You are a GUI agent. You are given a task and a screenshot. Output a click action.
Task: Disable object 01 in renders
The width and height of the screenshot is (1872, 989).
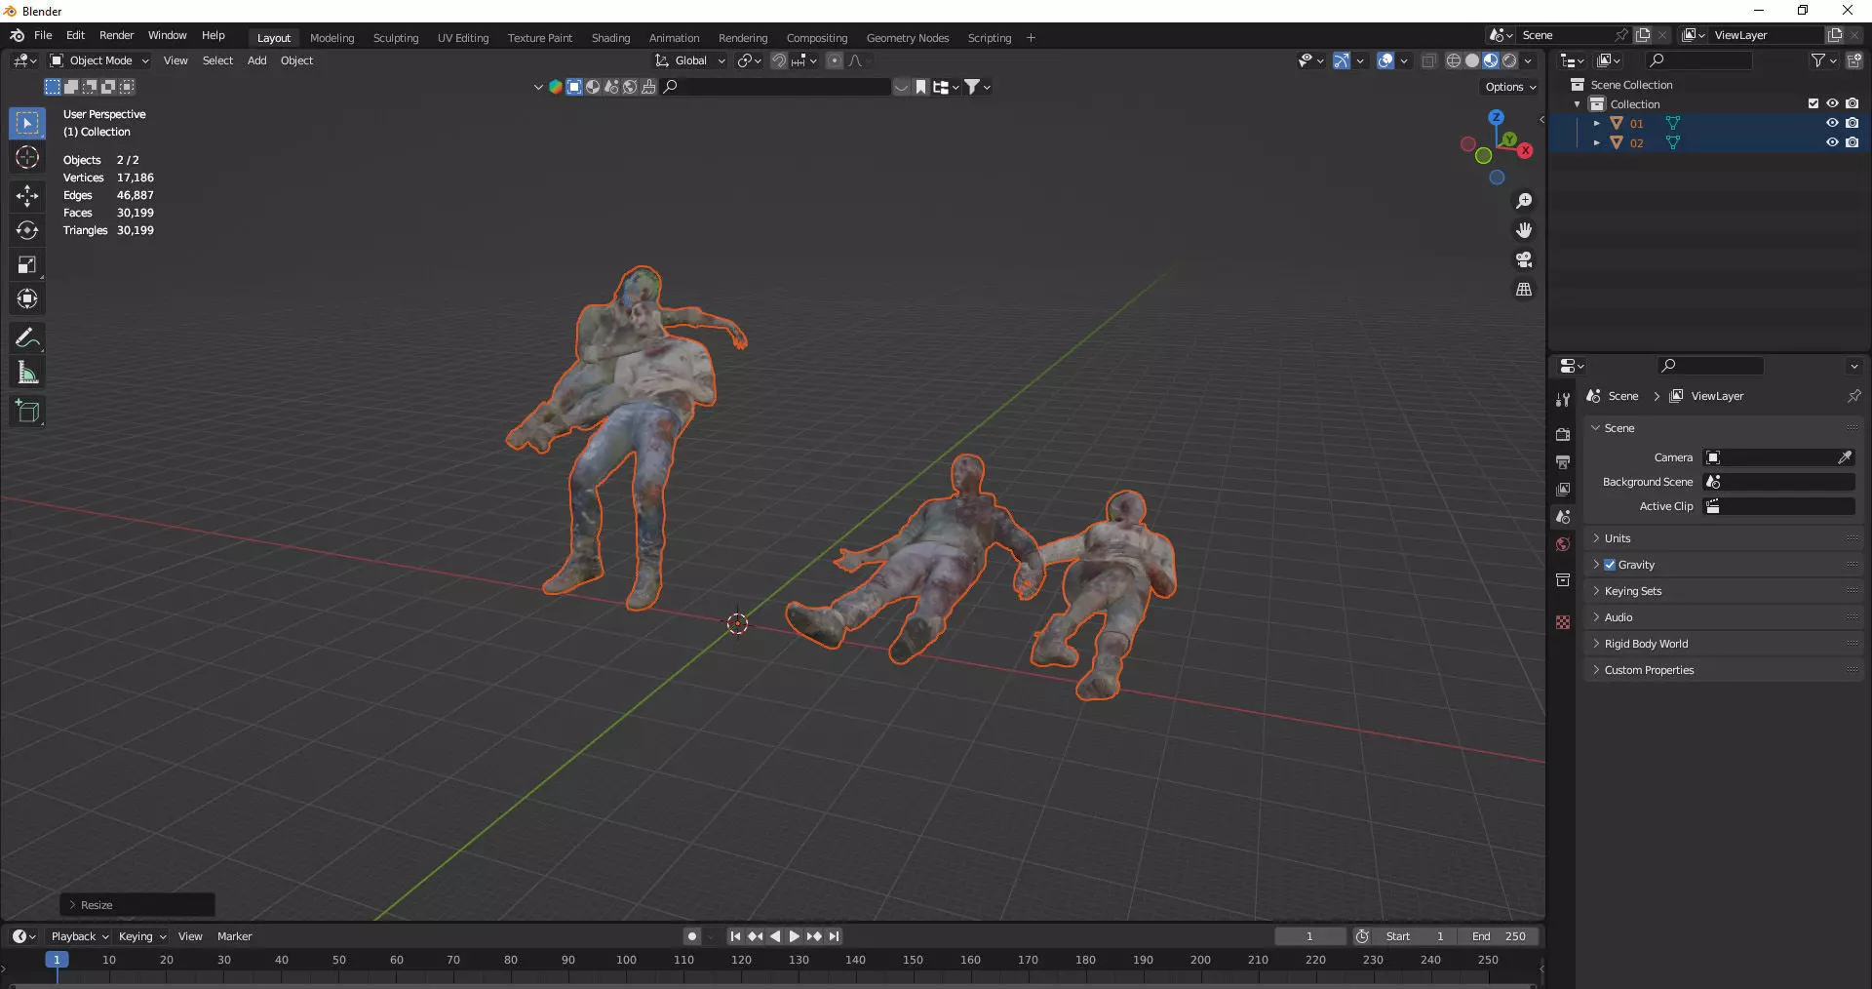1852,123
